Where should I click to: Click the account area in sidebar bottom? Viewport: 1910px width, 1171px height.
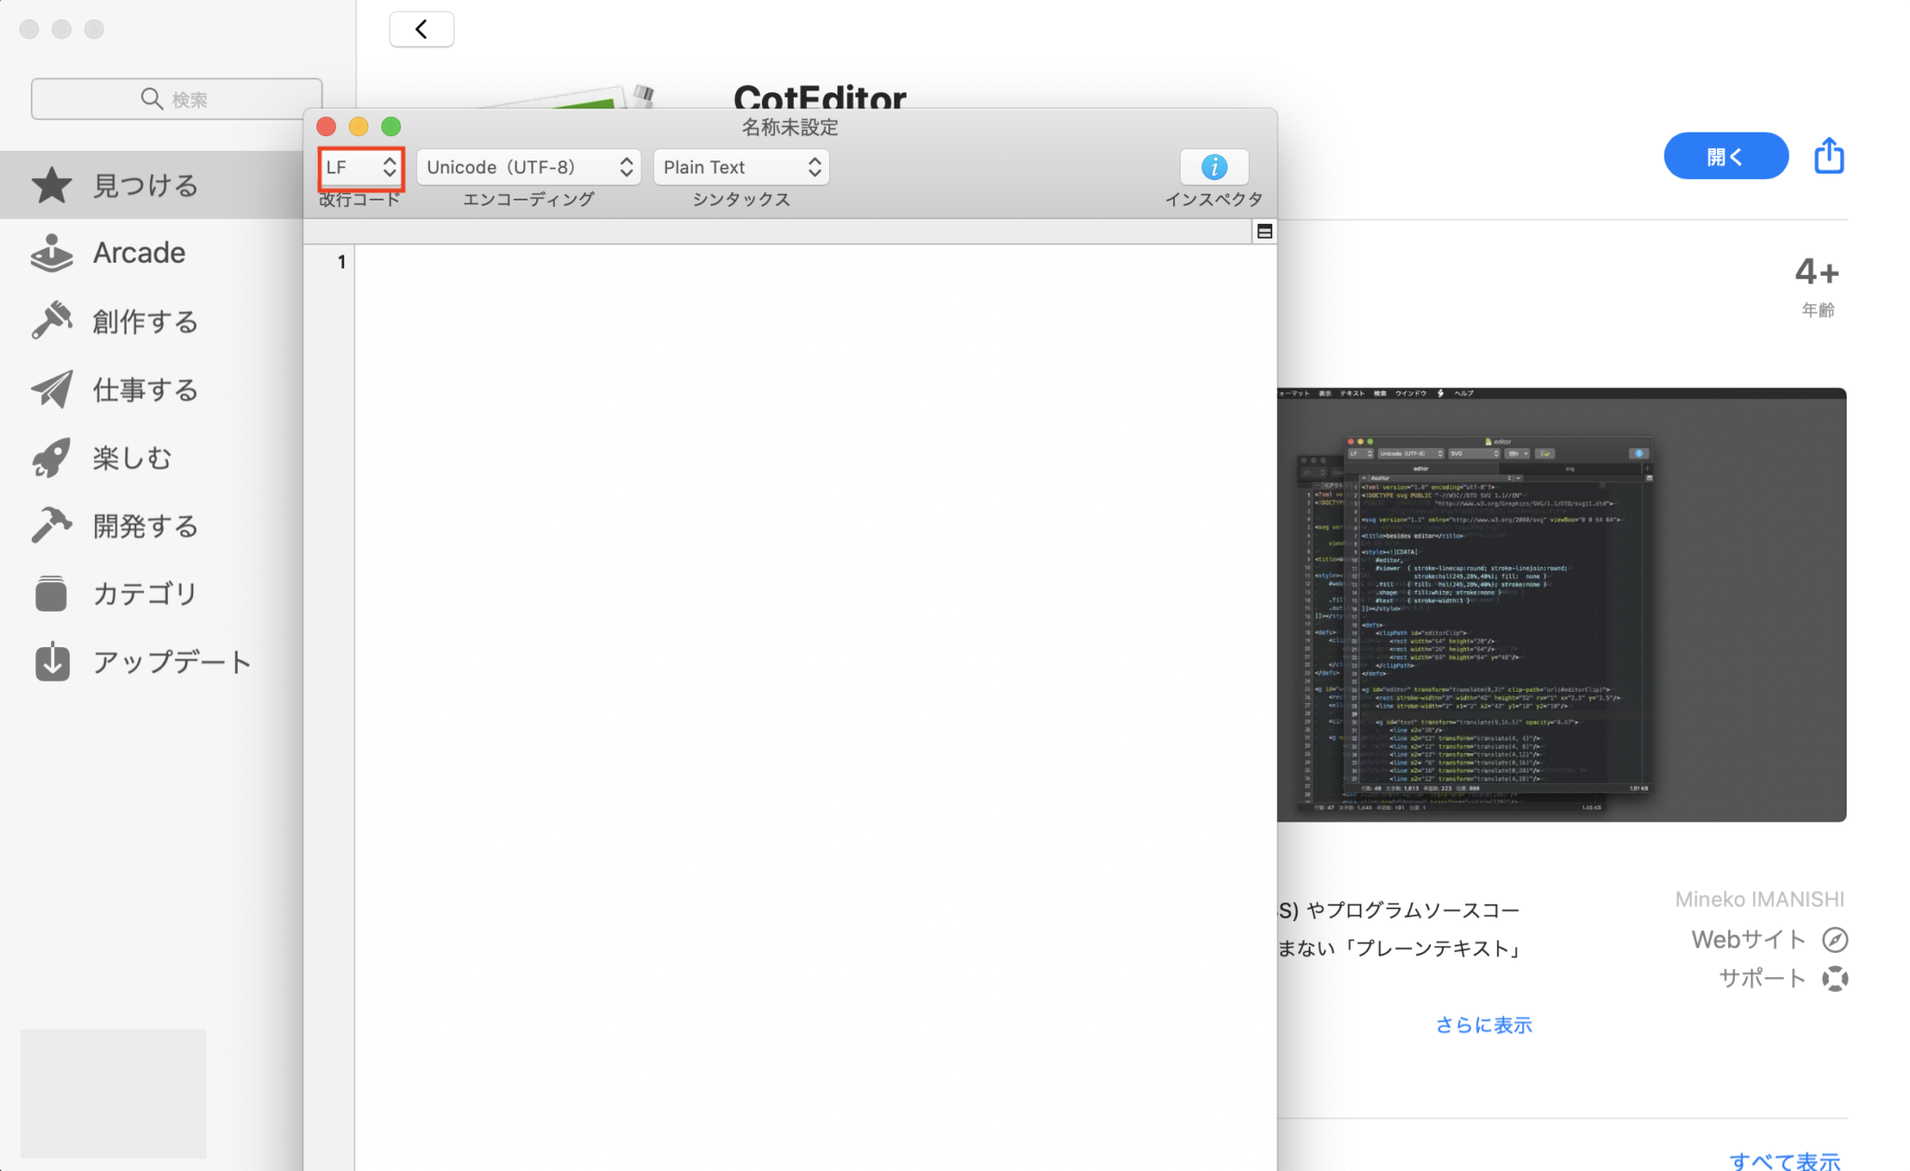click(113, 1093)
